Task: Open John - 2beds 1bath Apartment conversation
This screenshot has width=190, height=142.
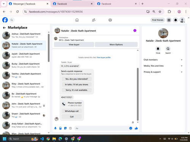Action: click(x=24, y=105)
